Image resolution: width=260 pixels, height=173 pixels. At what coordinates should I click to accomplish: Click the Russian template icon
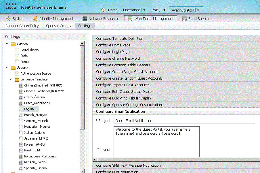coord(21,162)
